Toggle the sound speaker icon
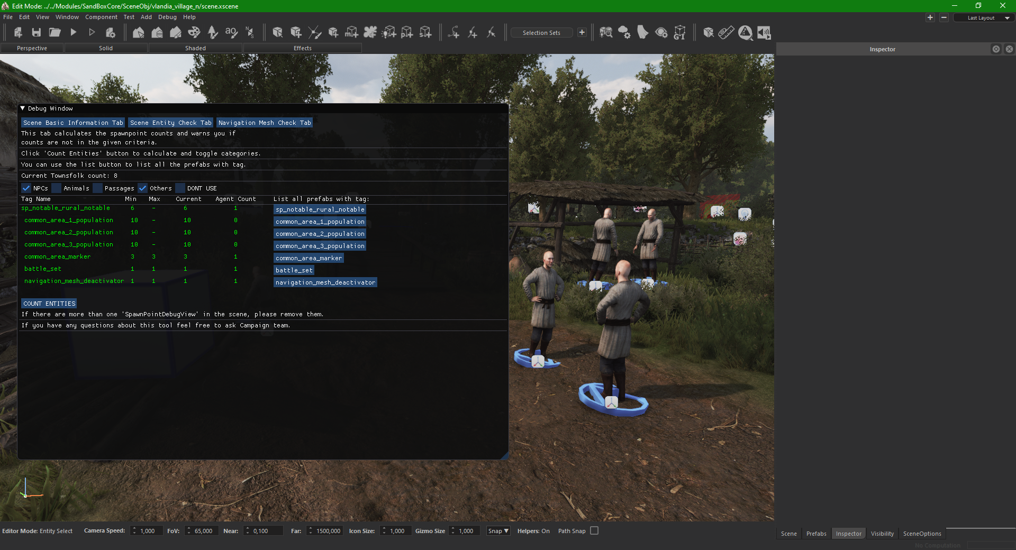 click(x=764, y=33)
